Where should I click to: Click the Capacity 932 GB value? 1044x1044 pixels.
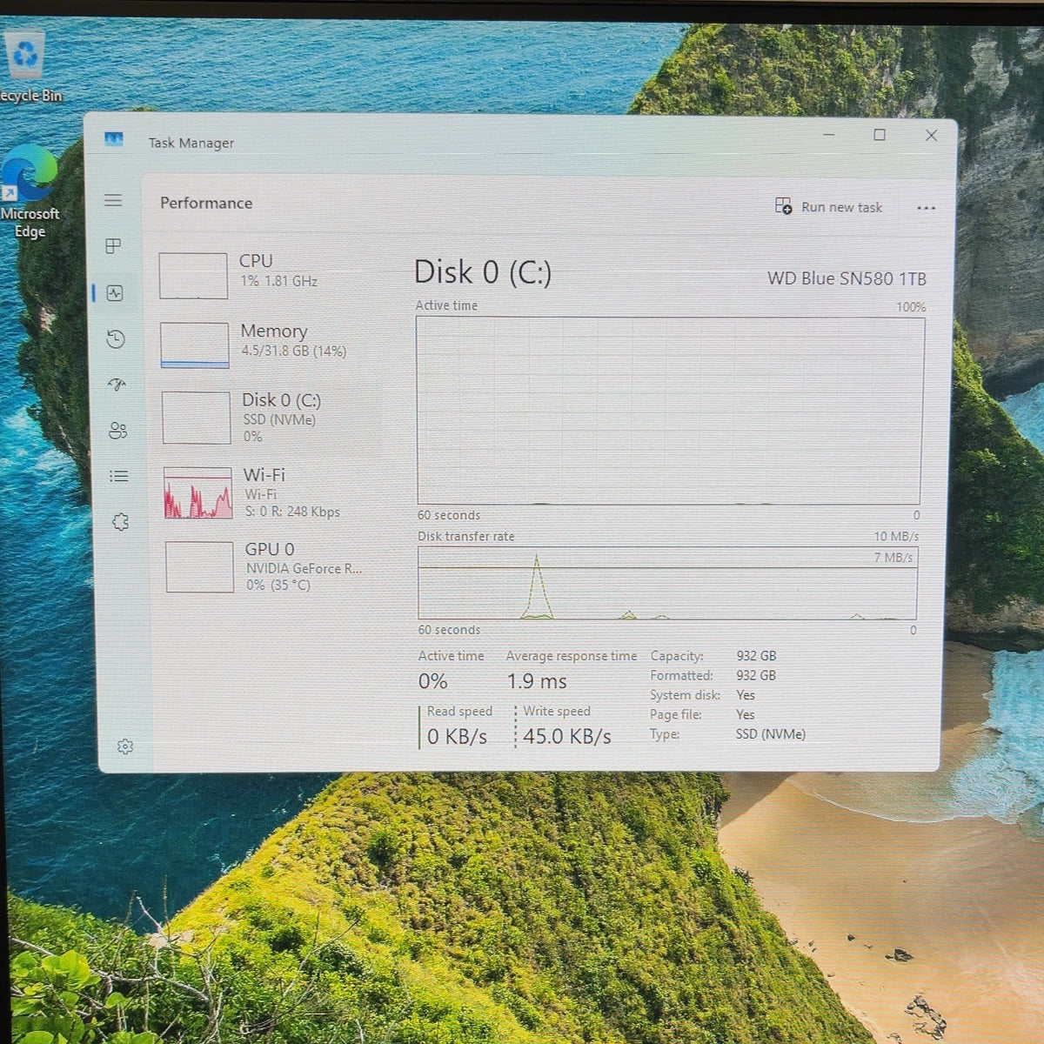pos(756,656)
